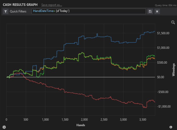Show graph info icon
177x130 pixels.
(171, 127)
